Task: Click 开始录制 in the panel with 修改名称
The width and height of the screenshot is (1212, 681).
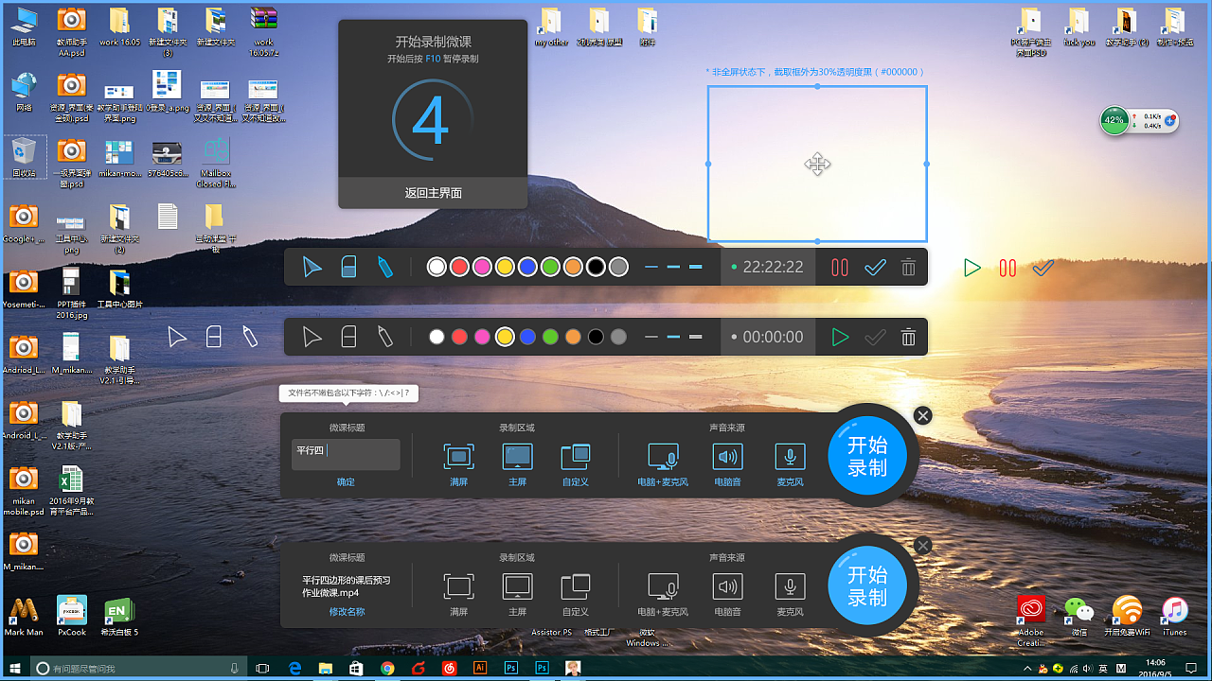Action: click(867, 585)
